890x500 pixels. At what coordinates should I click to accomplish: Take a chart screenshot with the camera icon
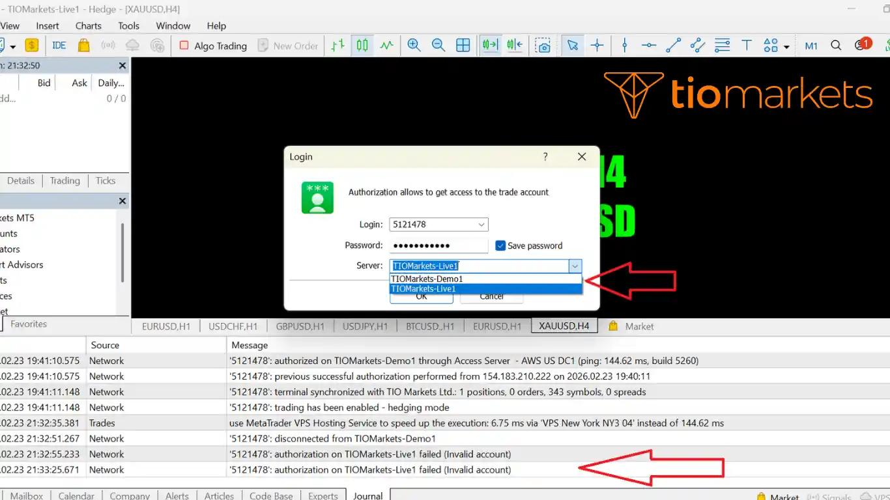pyautogui.click(x=543, y=45)
